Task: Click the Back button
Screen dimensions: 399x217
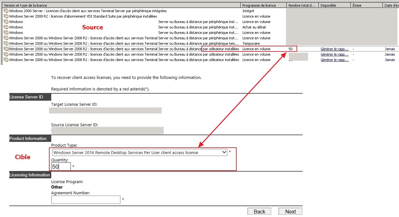Action: point(259,211)
